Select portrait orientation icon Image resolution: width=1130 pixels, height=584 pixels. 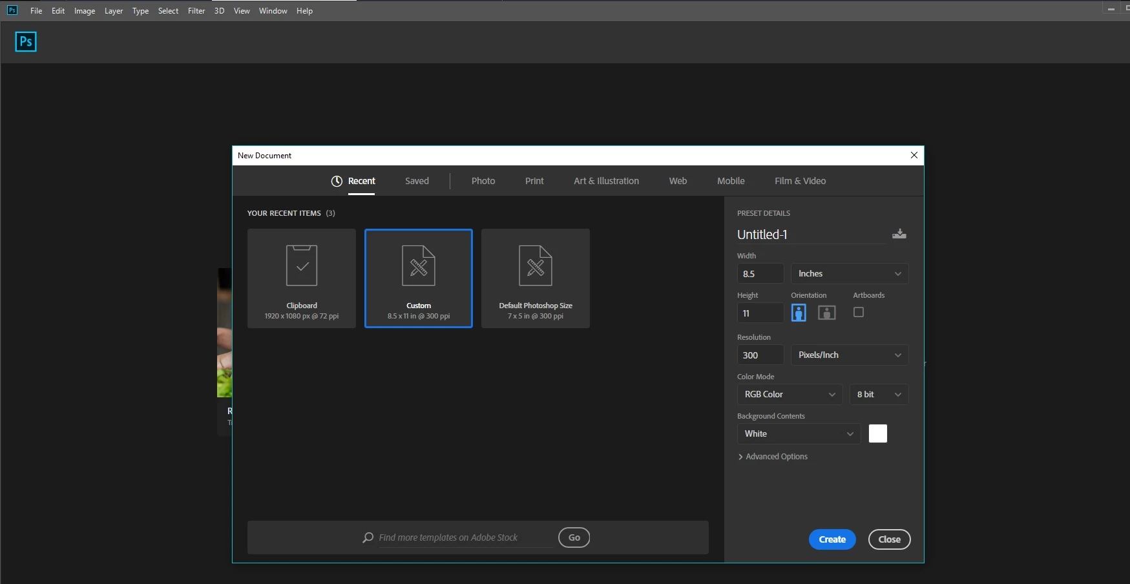pos(799,313)
